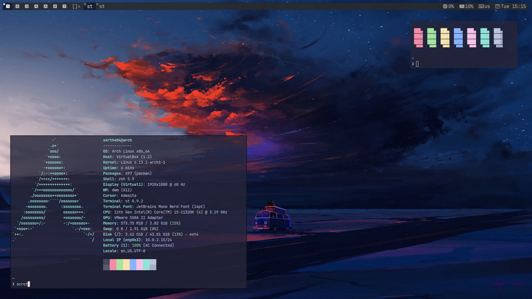Switch to dwm tag 5

45,6
